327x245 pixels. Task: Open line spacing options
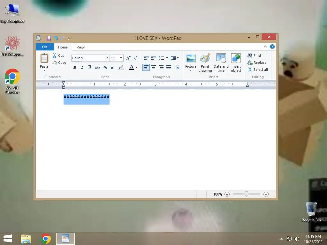click(175, 58)
